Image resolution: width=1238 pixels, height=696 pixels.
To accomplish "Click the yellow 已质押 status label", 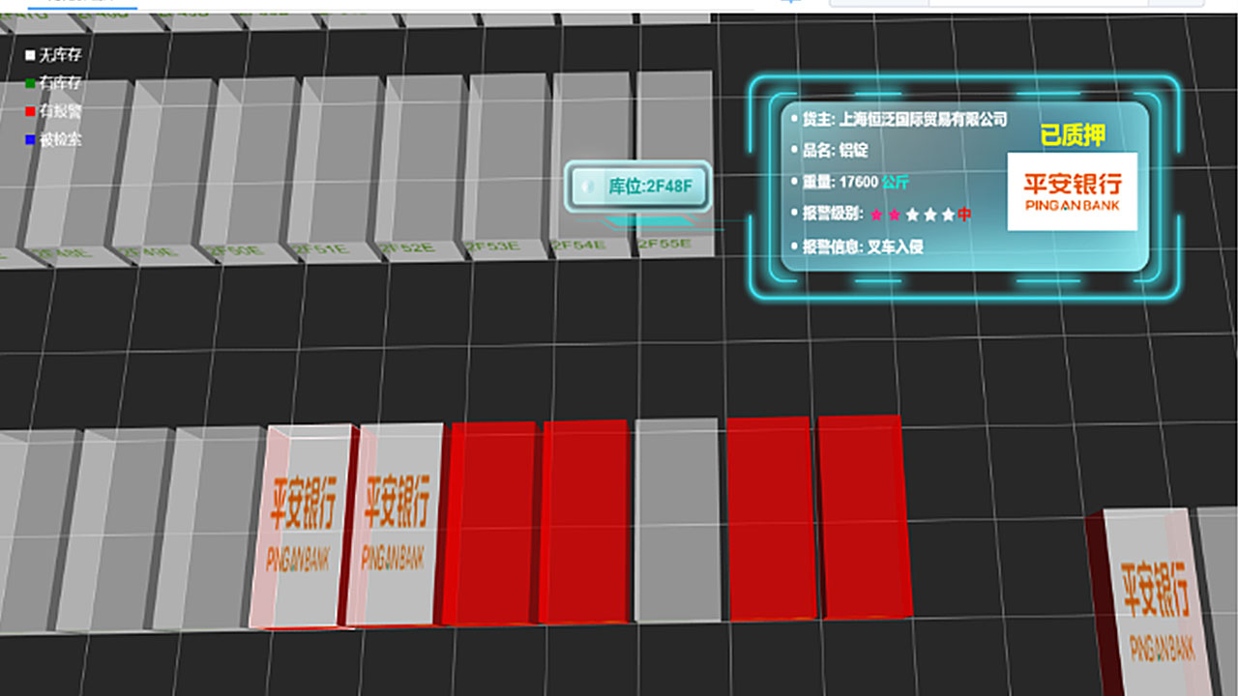I will click(1072, 135).
